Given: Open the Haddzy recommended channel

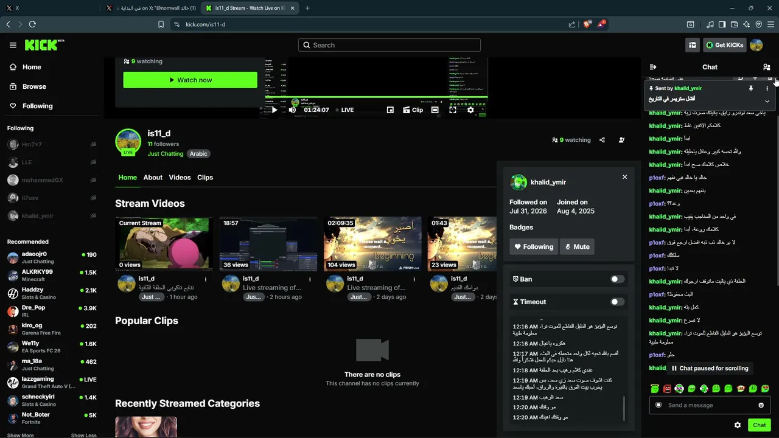Looking at the screenshot, I should [x=52, y=293].
